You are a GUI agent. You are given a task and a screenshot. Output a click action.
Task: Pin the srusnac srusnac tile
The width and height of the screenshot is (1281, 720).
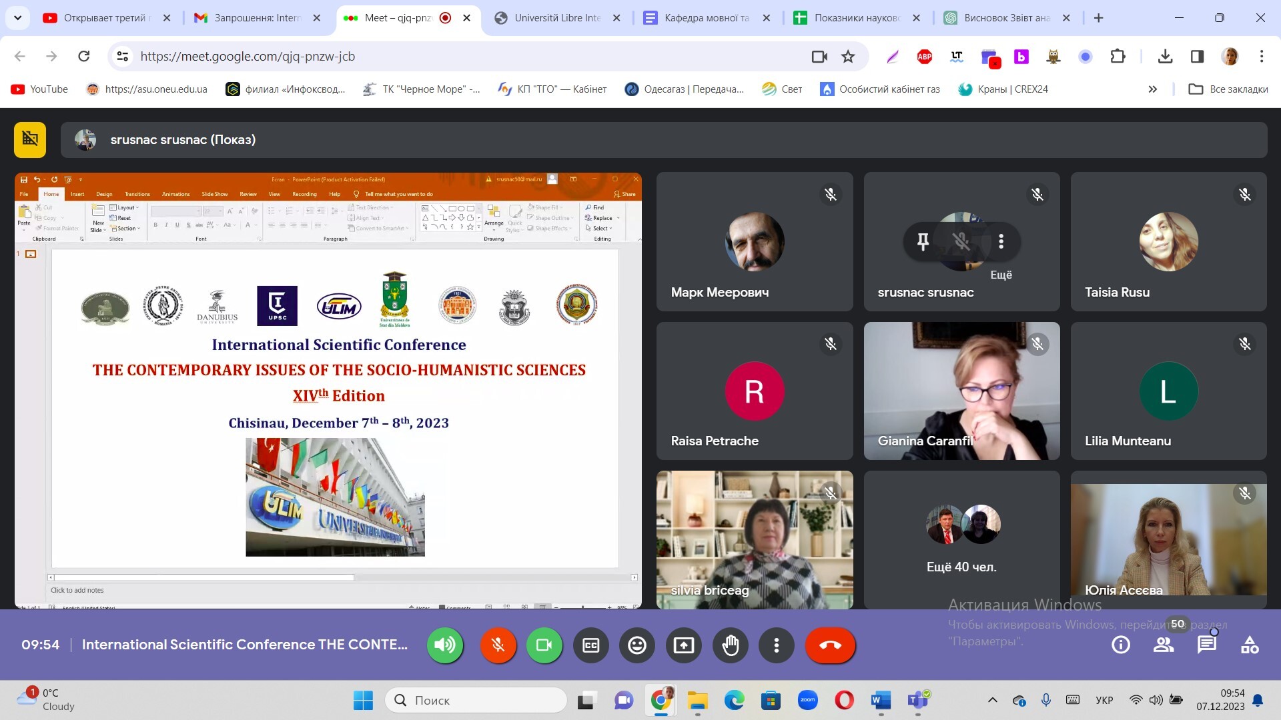tap(923, 241)
